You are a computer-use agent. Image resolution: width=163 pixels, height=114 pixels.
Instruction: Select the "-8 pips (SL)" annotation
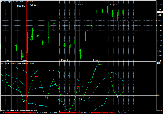[x=20, y=6]
